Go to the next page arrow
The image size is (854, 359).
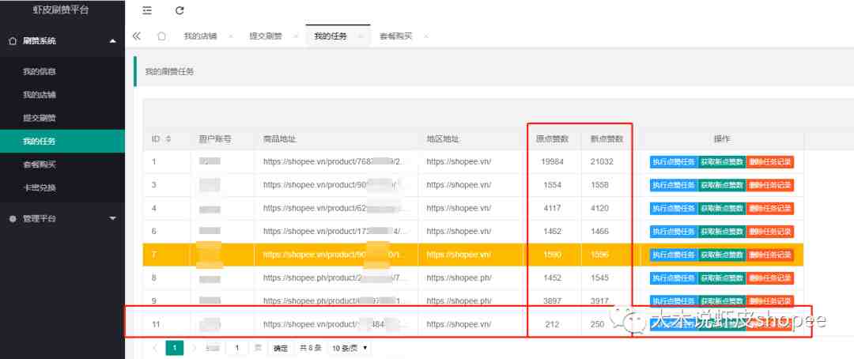pos(193,347)
